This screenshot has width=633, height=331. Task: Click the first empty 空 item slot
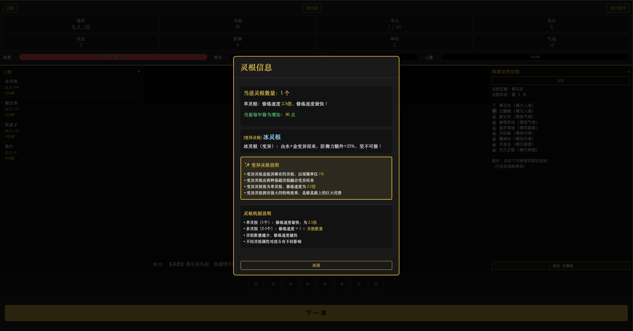pos(256,284)
